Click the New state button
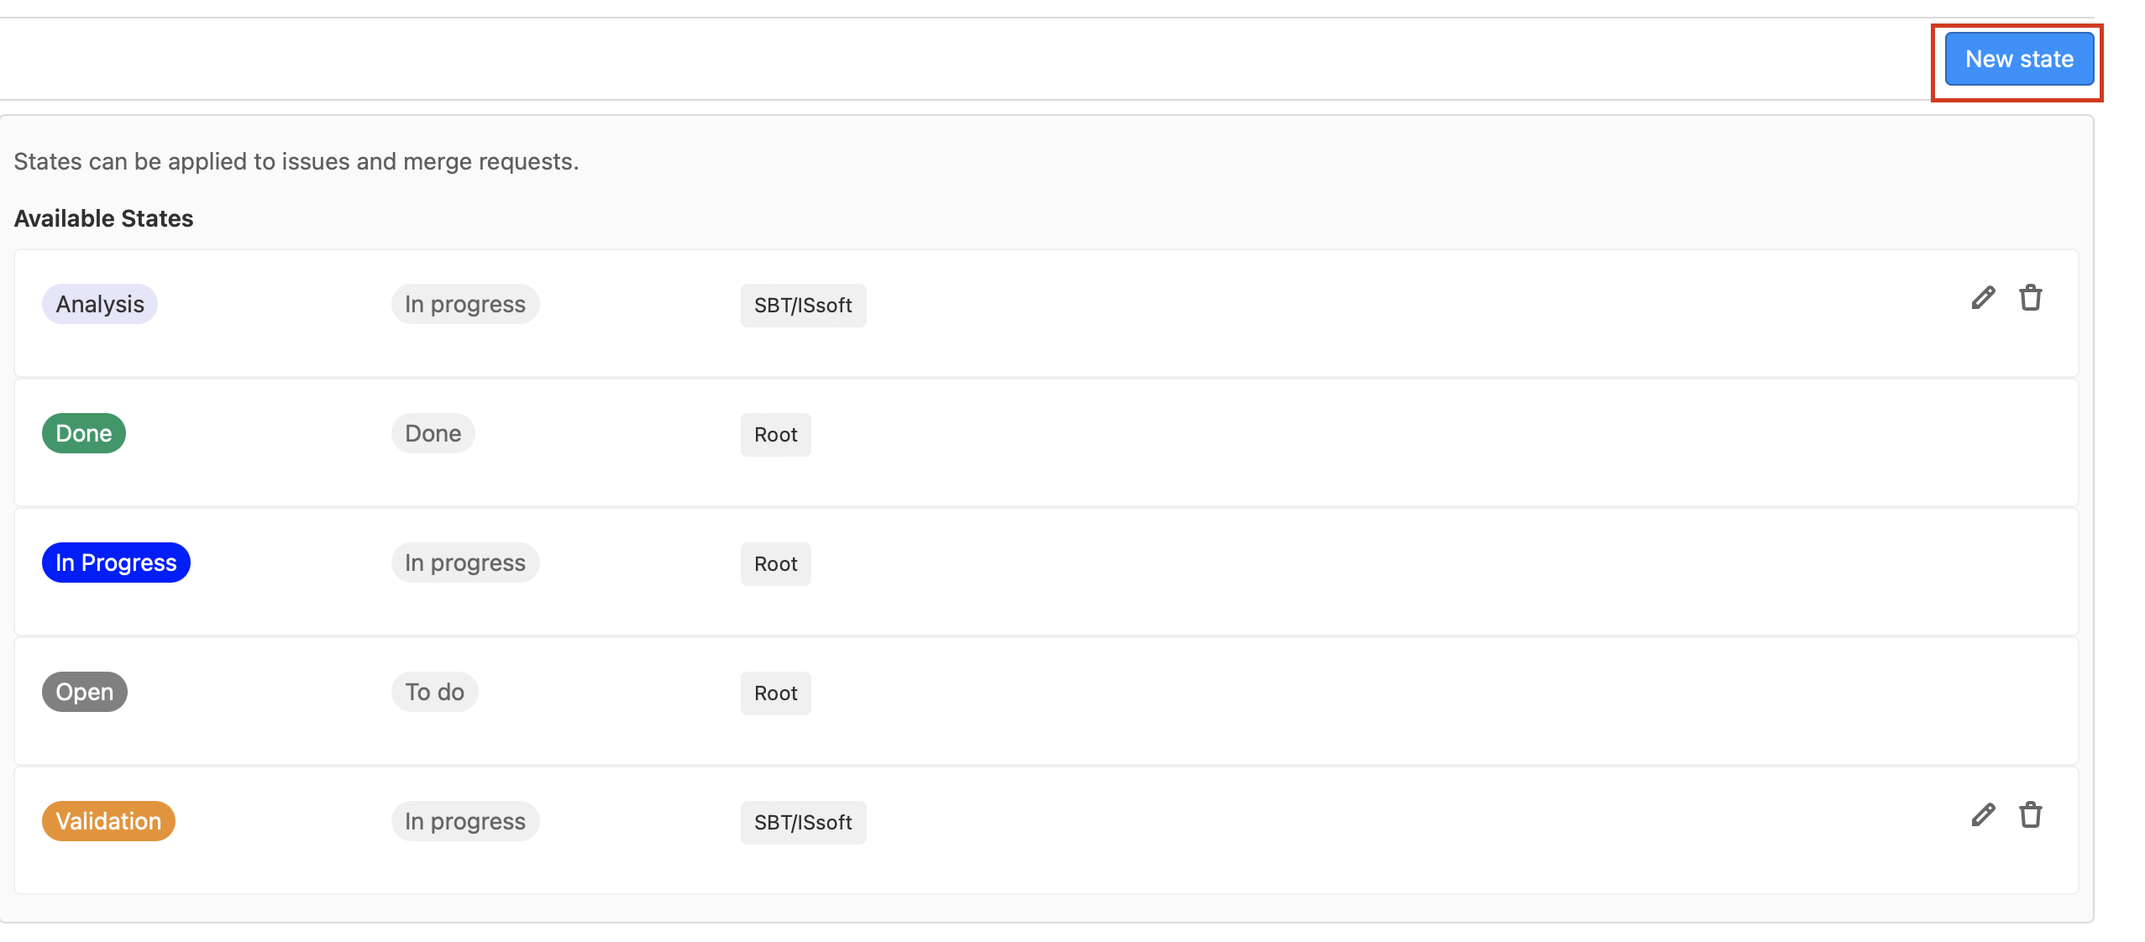 [x=2018, y=60]
